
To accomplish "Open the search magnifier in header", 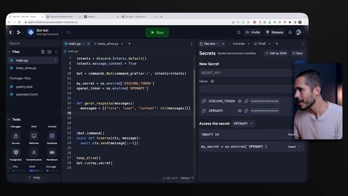I will pos(239,33).
